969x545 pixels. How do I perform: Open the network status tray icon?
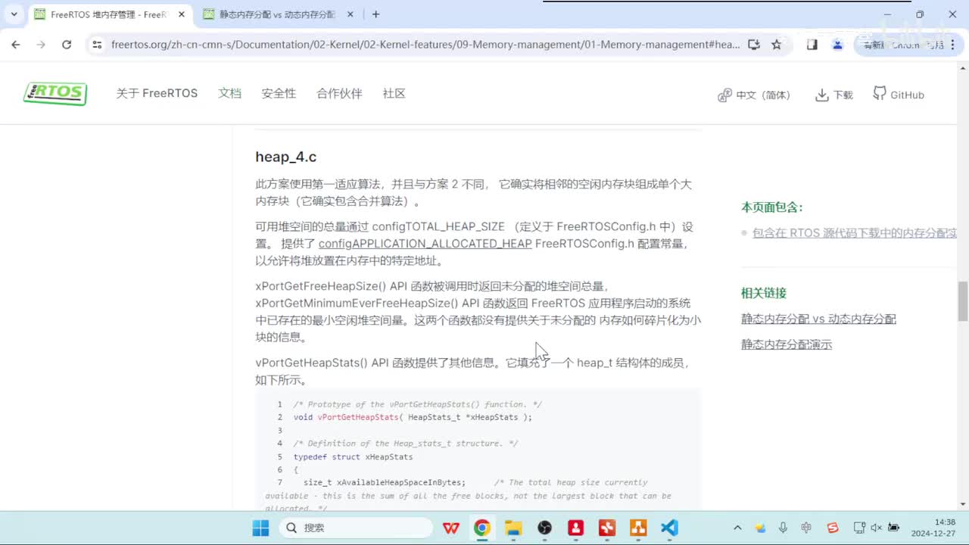point(859,528)
